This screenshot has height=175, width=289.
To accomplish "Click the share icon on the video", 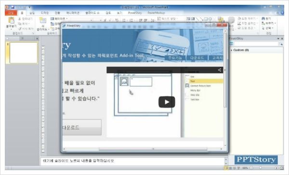I will click(220, 70).
